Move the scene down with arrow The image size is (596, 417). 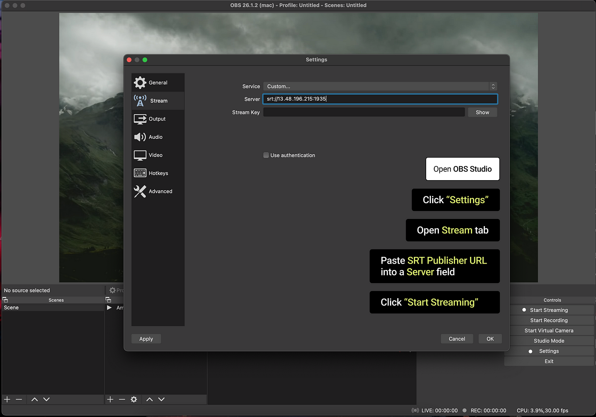(46, 399)
